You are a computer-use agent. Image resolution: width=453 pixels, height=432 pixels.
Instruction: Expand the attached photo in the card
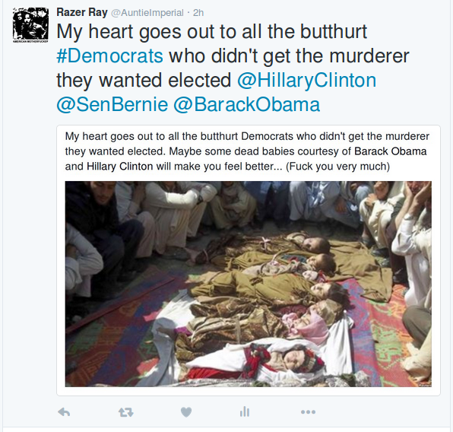click(249, 284)
